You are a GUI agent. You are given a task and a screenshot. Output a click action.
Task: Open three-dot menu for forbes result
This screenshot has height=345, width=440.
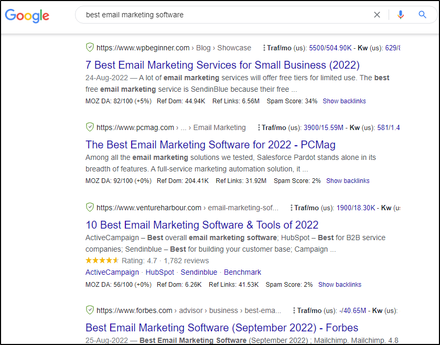click(x=293, y=310)
